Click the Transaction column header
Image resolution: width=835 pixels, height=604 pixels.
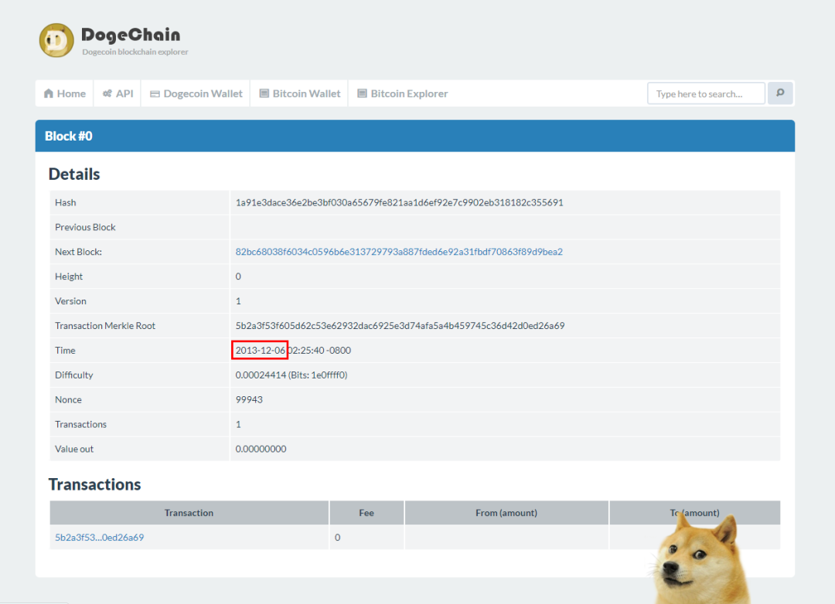[189, 513]
